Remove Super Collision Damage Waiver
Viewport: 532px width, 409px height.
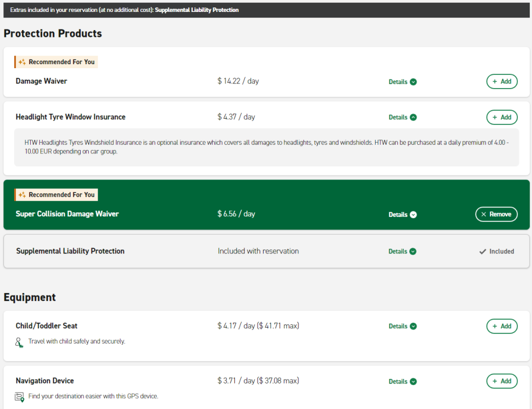496,214
